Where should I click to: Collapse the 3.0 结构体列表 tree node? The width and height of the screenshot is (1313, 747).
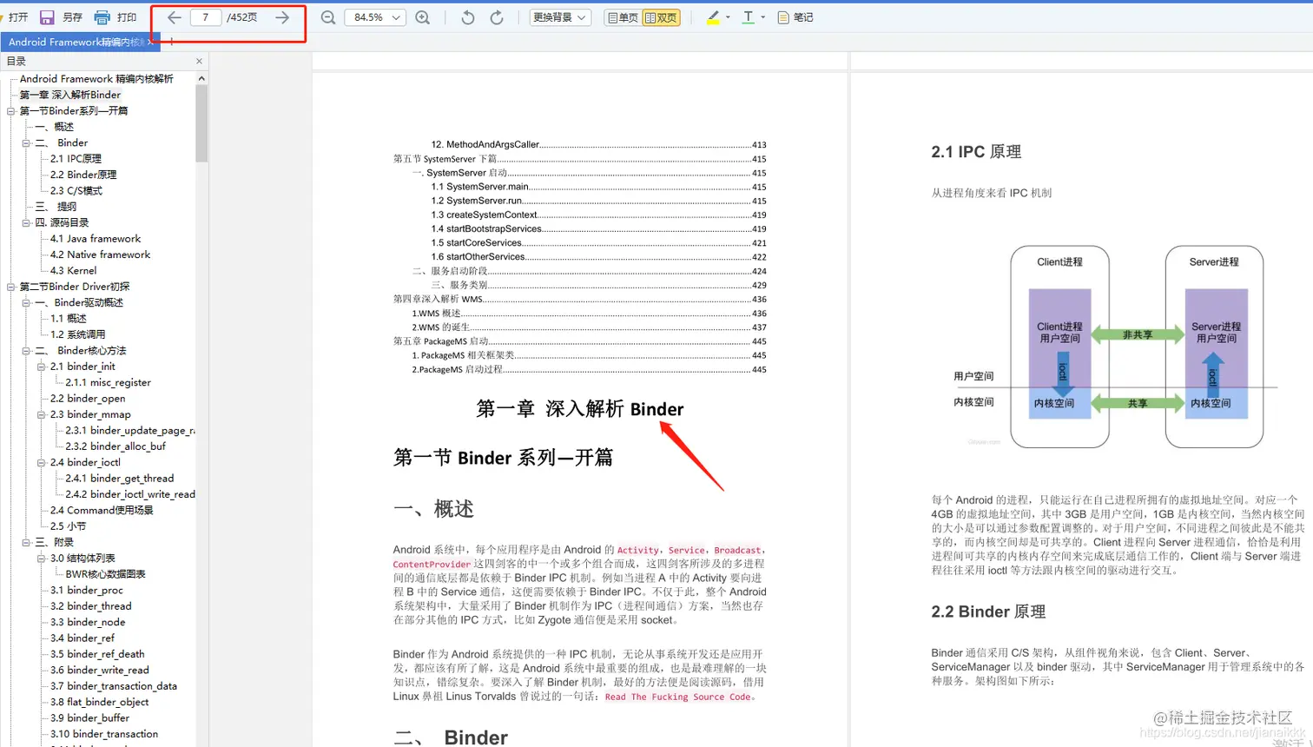pyautogui.click(x=41, y=559)
